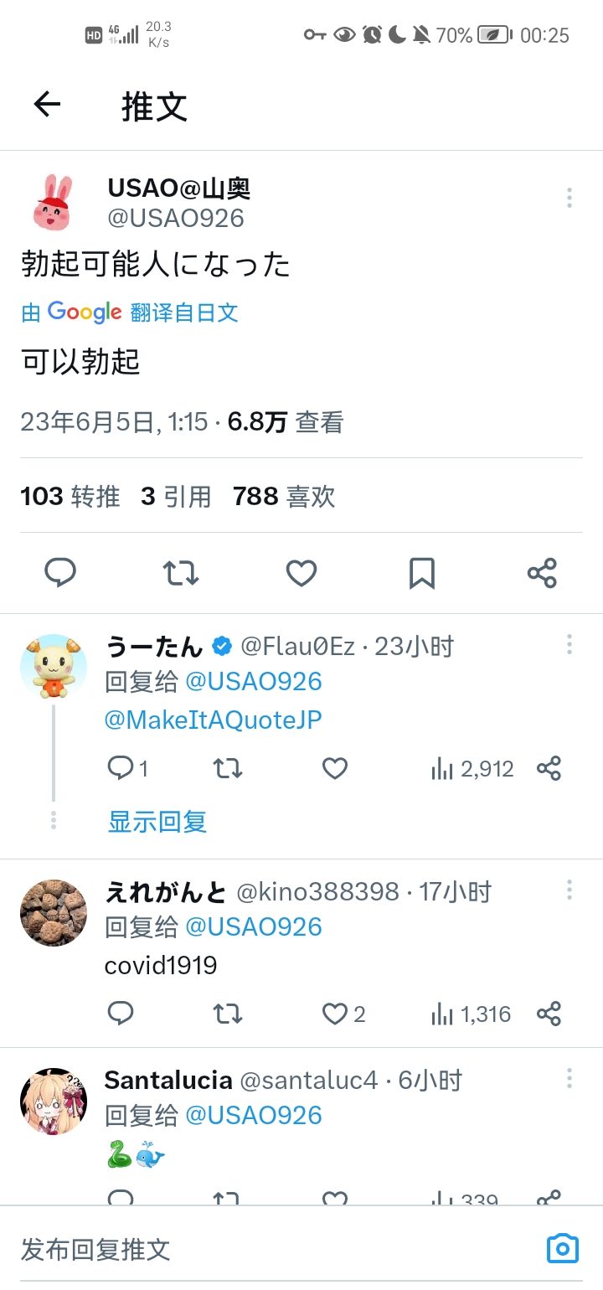The image size is (603, 1290).
Task: Tap the reply icon under main tweet
Action: [x=60, y=573]
